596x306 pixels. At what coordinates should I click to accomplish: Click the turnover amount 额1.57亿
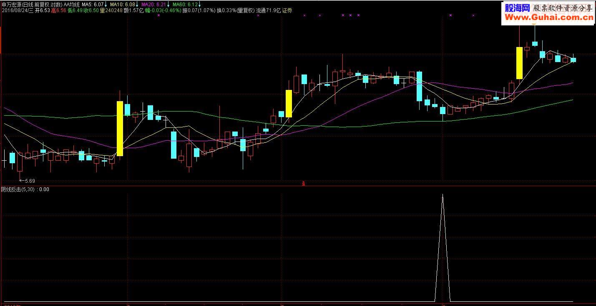pyautogui.click(x=134, y=10)
